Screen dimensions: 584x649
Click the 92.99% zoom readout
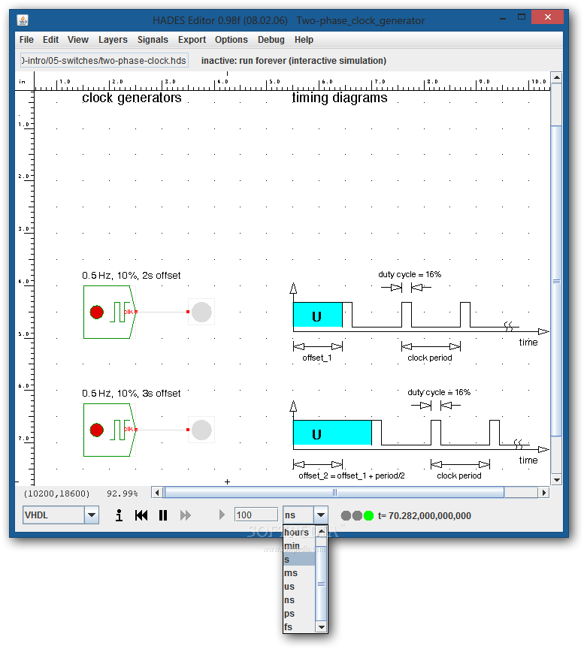pos(123,494)
